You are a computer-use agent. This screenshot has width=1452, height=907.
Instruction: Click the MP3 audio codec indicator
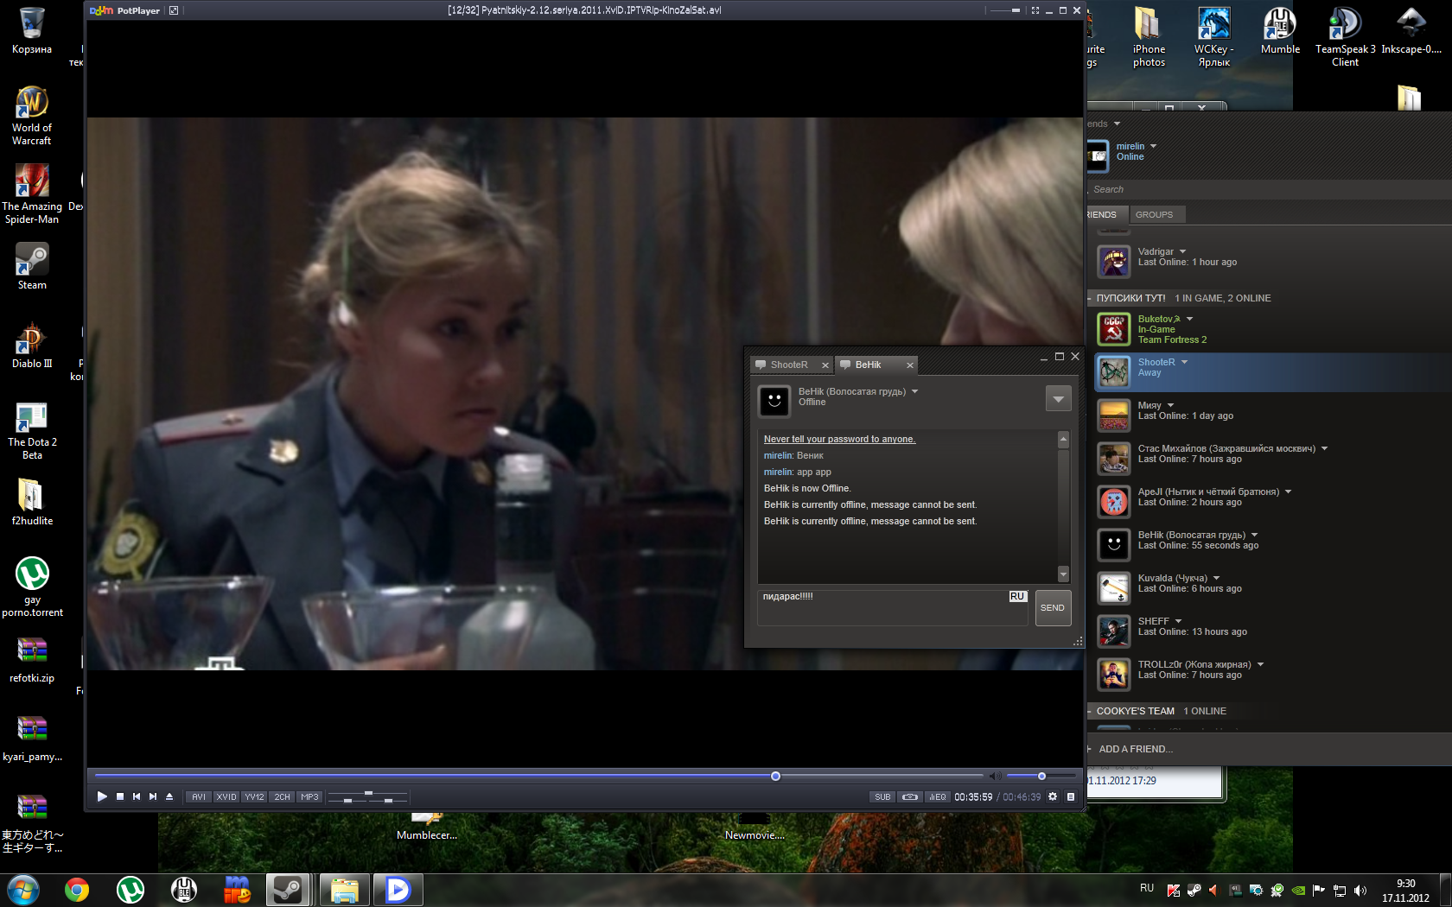pyautogui.click(x=309, y=796)
